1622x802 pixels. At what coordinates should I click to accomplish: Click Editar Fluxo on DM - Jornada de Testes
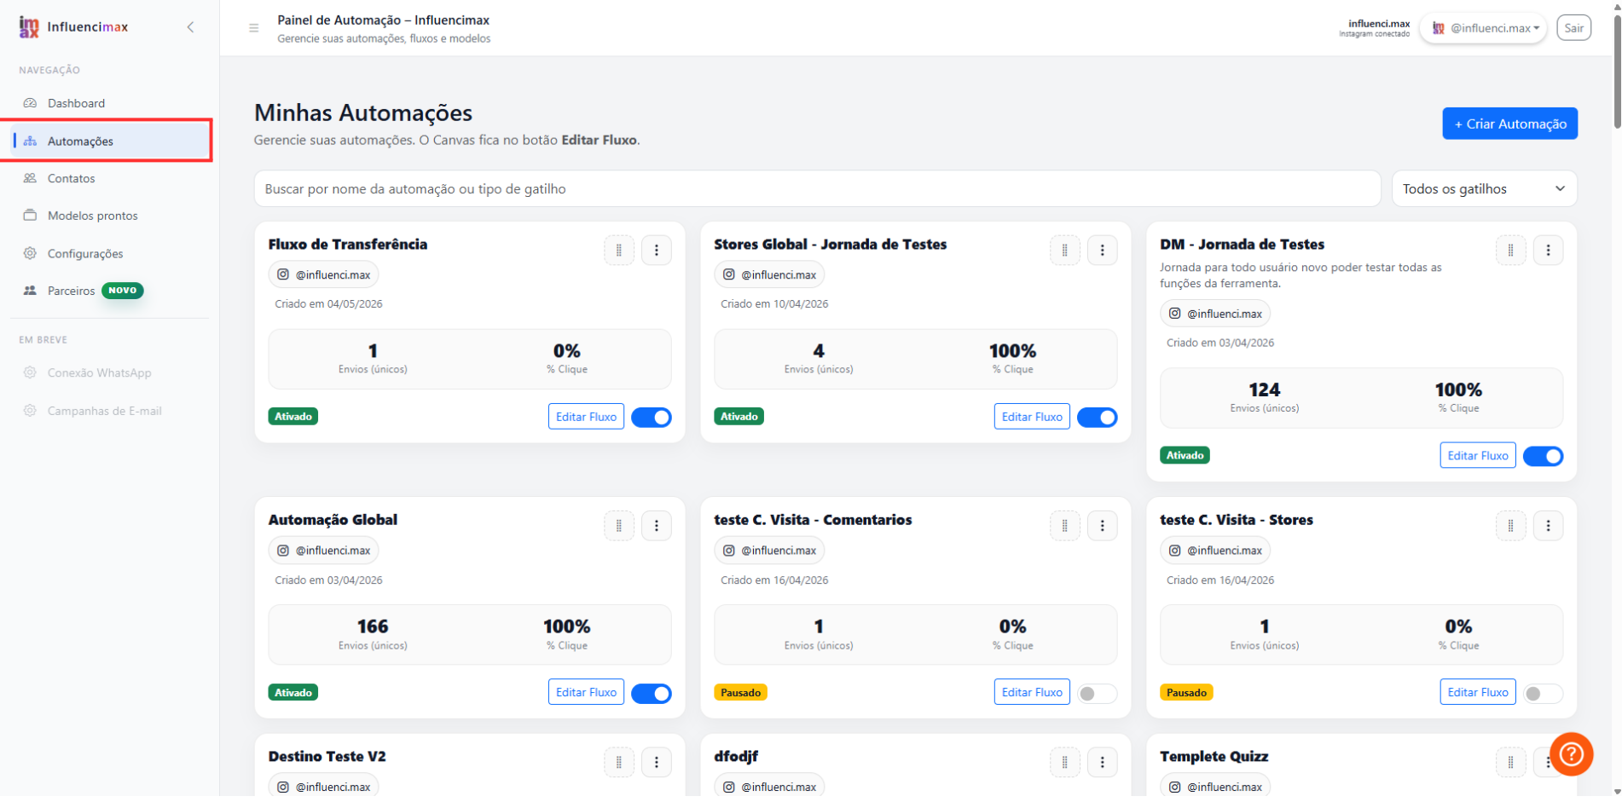(x=1478, y=456)
